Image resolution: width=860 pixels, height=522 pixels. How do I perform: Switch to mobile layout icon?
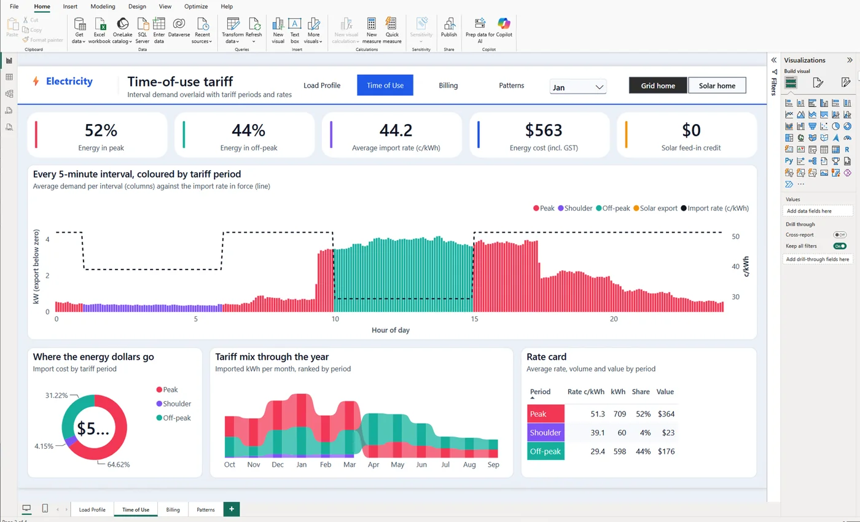coord(45,508)
